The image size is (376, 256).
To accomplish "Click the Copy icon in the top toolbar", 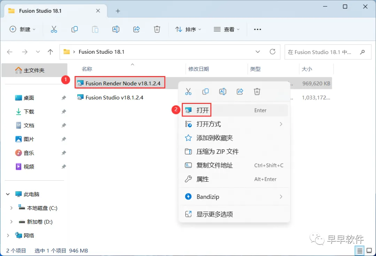I will (x=75, y=29).
